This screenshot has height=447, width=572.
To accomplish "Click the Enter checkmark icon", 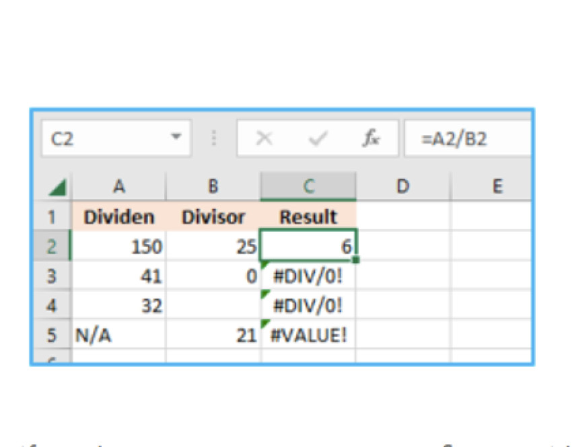I will (315, 138).
